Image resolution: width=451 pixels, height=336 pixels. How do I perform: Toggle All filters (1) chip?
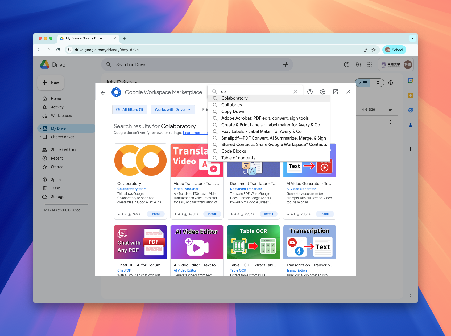(130, 110)
